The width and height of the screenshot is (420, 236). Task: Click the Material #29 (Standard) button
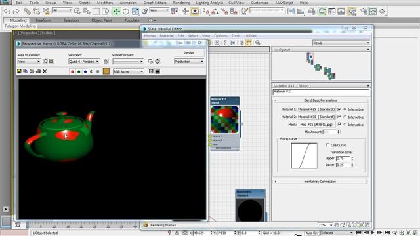click(x=316, y=109)
